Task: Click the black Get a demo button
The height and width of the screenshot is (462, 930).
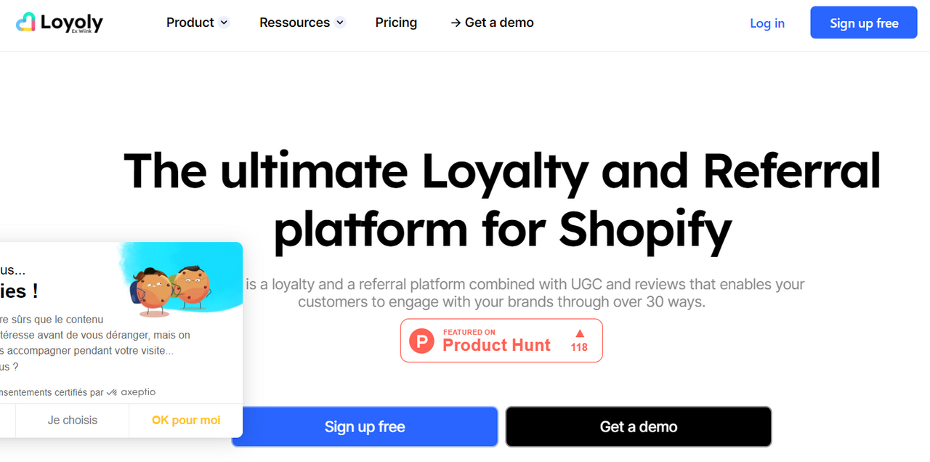Action: pos(639,426)
